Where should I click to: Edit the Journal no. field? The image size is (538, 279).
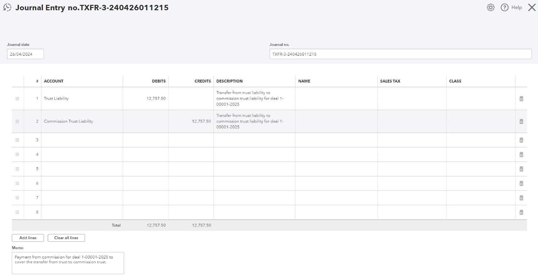pos(400,54)
